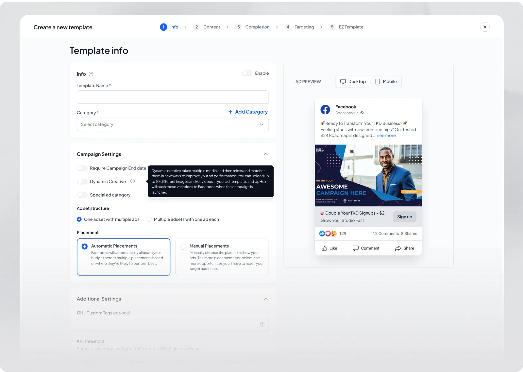Switch ad preview to Mobile
The width and height of the screenshot is (523, 372).
pos(386,82)
